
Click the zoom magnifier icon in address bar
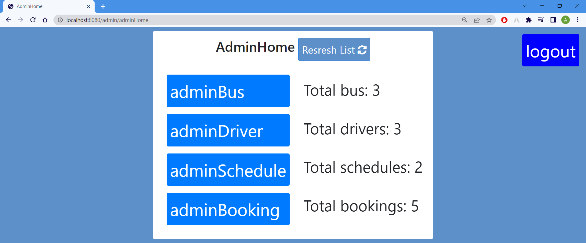pyautogui.click(x=465, y=20)
